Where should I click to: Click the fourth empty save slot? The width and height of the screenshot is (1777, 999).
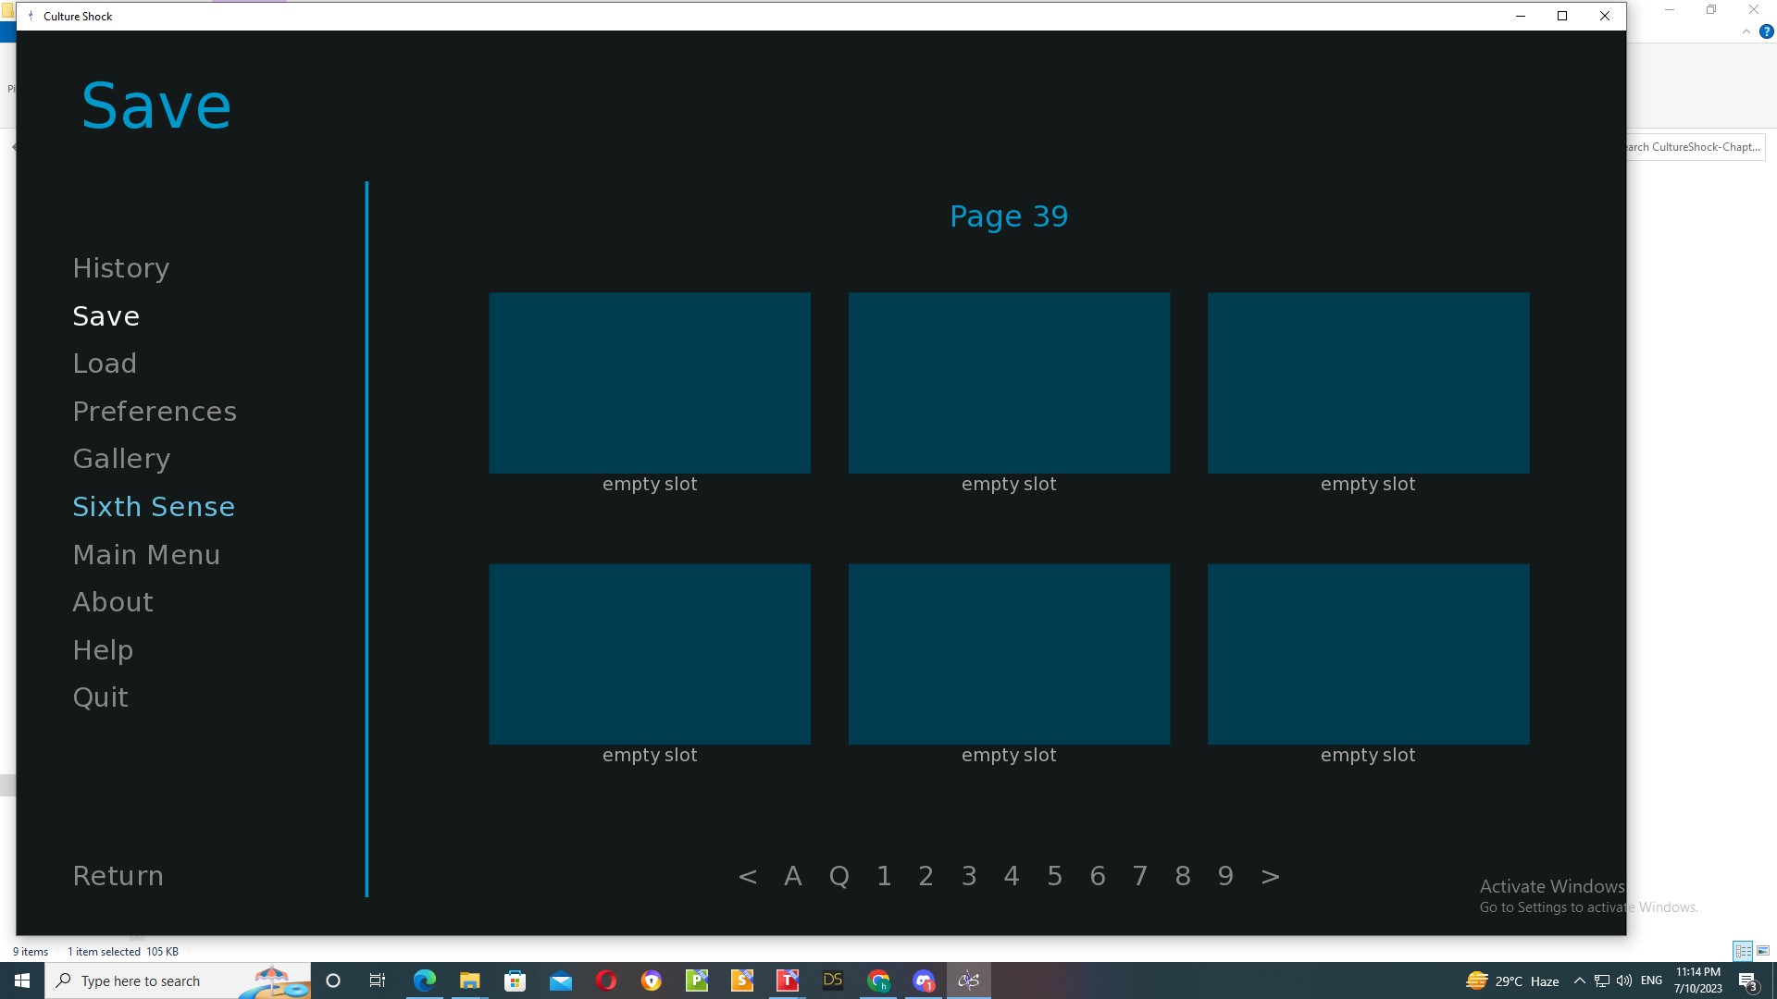(x=650, y=654)
